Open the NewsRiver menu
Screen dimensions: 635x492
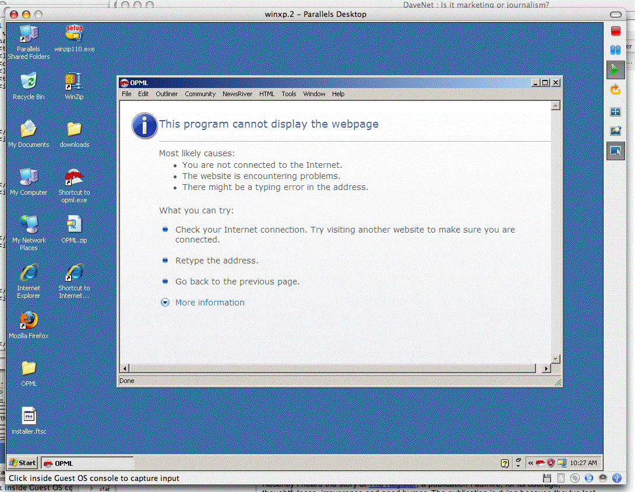click(237, 94)
